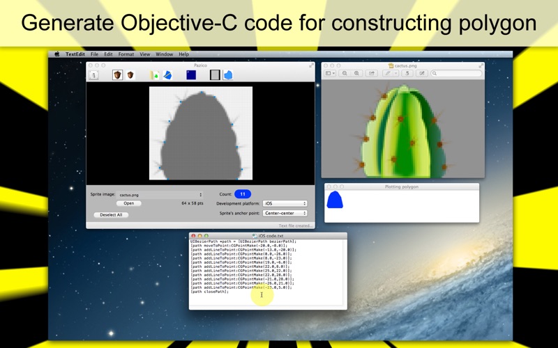Click the Plotting polygon window title
Image resolution: width=558 pixels, height=348 pixels.
point(402,187)
